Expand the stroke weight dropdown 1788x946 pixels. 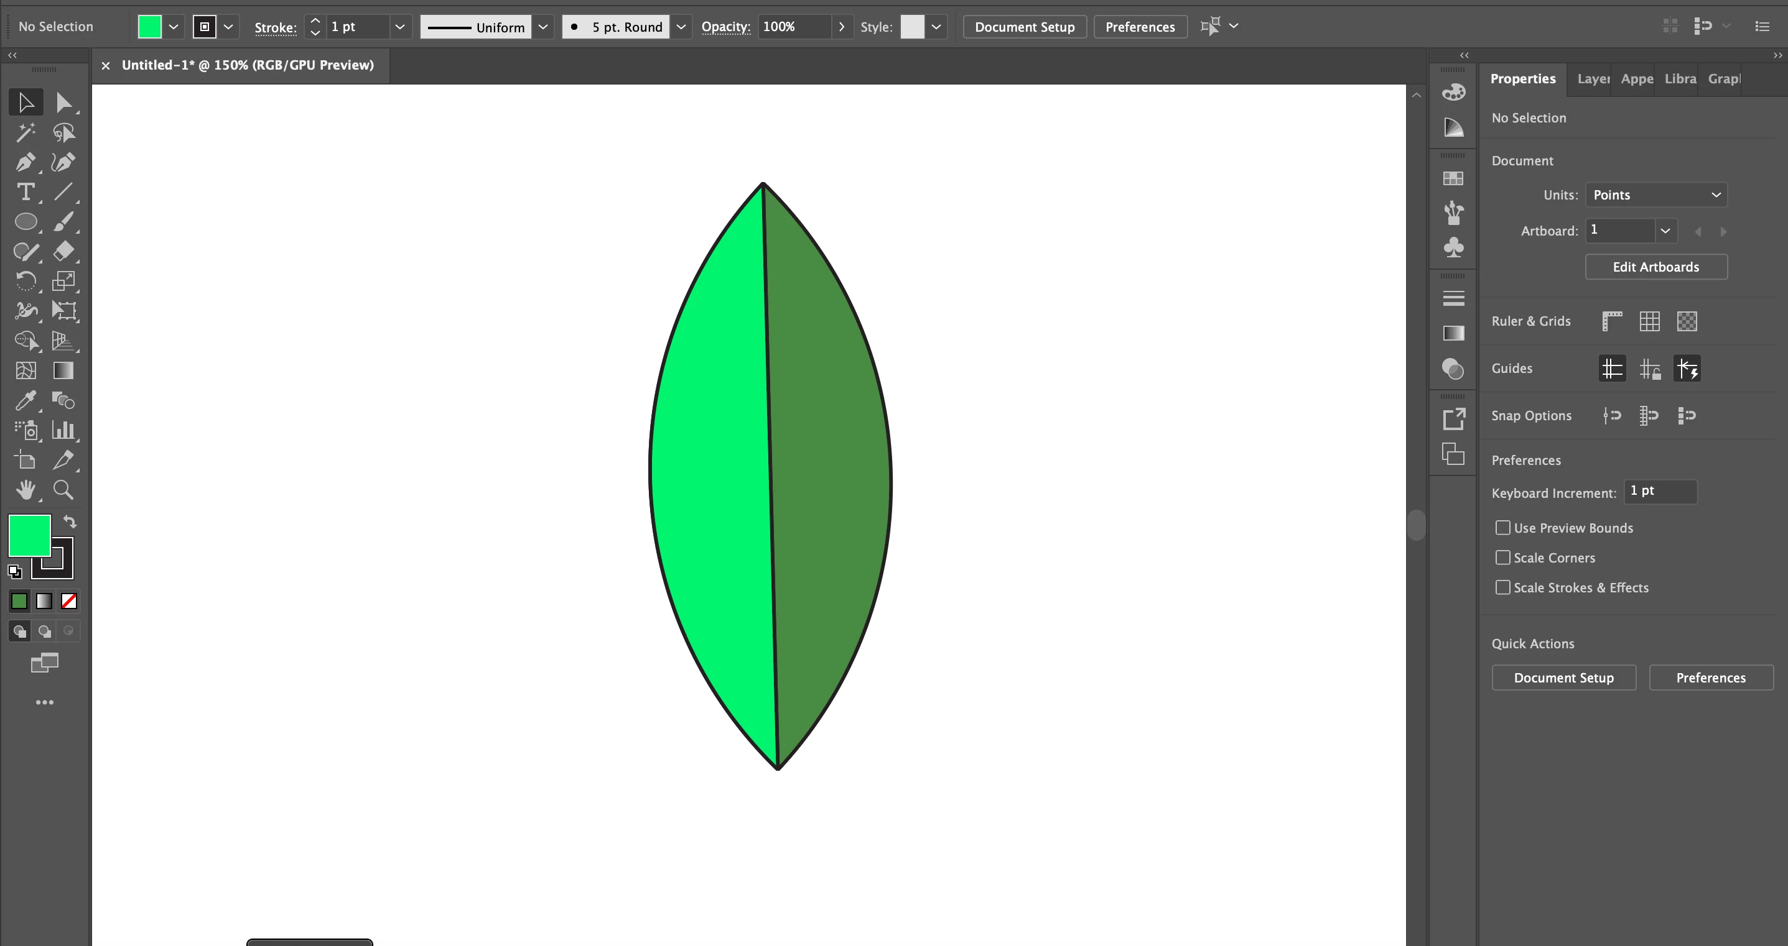coord(400,27)
